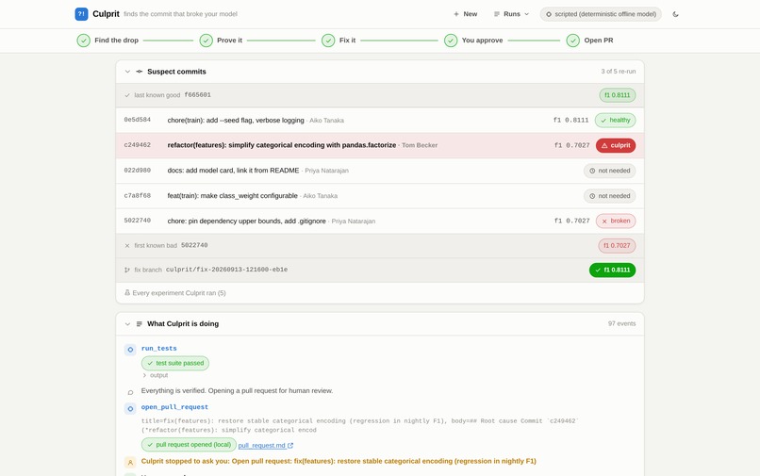Click the healthy status badge
The width and height of the screenshot is (760, 476).
point(615,121)
